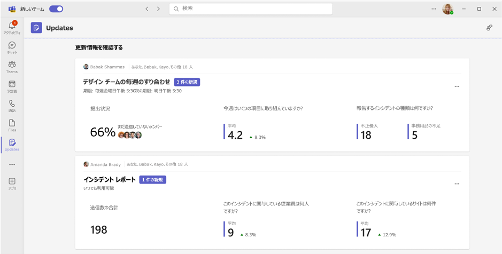Click 今週はいくつの項目に取り組んでいますか? question
This screenshot has width=502, height=254.
(x=263, y=108)
